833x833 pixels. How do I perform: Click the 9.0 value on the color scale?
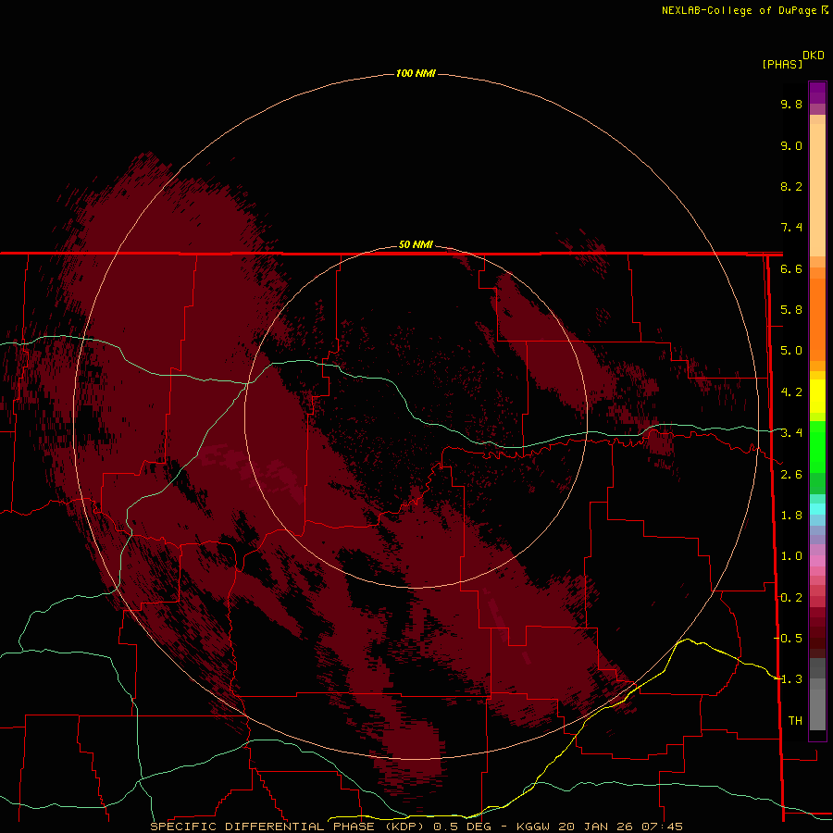coord(791,145)
